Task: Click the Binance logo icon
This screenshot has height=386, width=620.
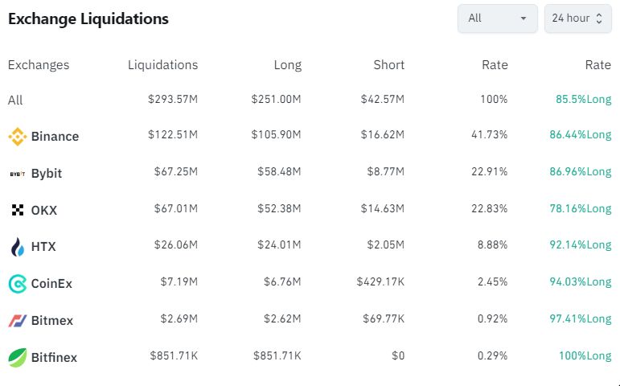Action: tap(18, 137)
